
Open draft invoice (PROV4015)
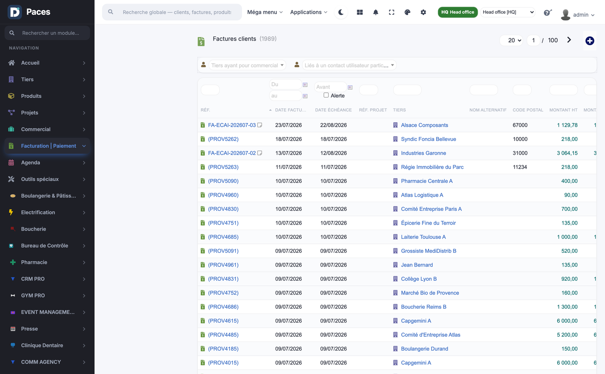click(x=223, y=363)
